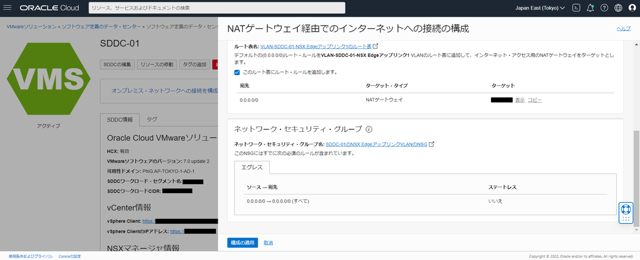Click the panel vertical scrollbar
The height and width of the screenshot is (260, 640).
pyautogui.click(x=637, y=178)
